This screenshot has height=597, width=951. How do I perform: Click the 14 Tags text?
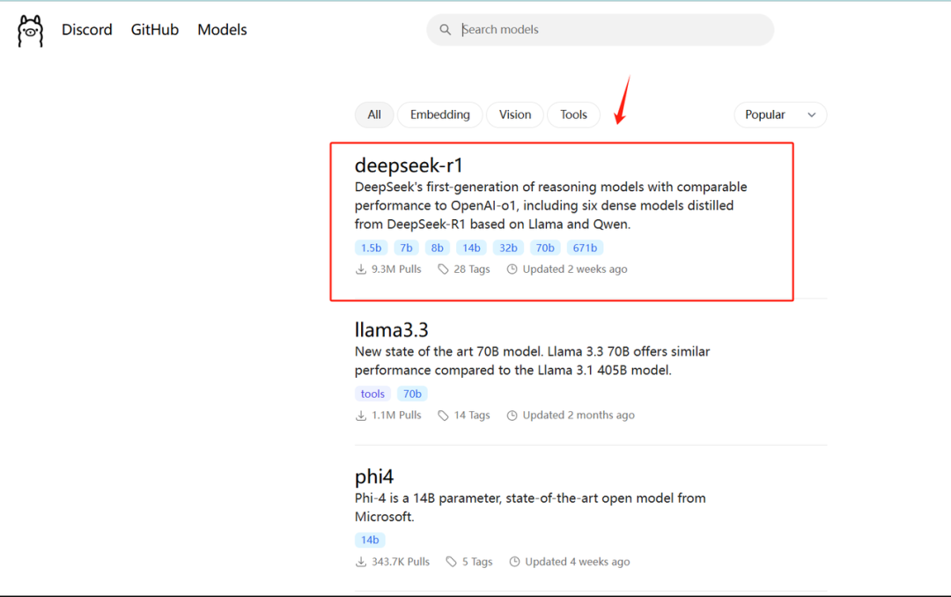pos(472,415)
